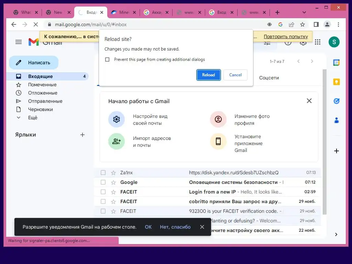Click Измените фото профиля icon
Viewport: 352px width, 264px height.
pos(218,119)
